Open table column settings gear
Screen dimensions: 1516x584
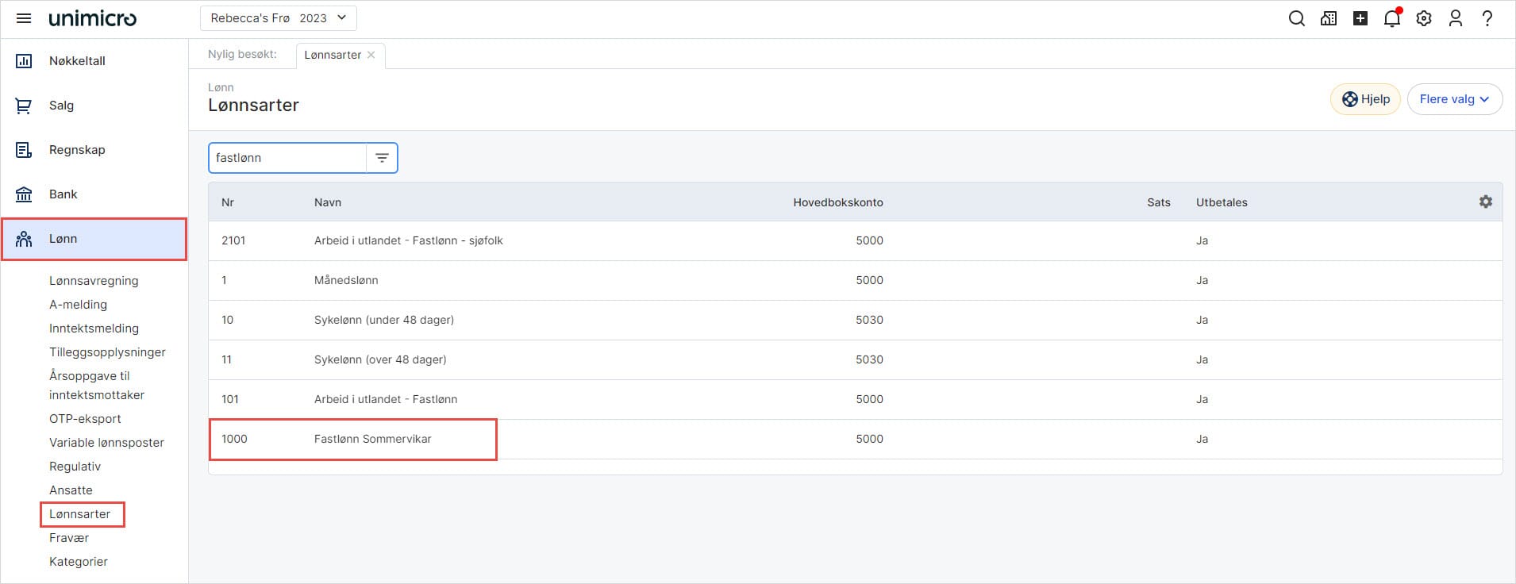pyautogui.click(x=1485, y=202)
